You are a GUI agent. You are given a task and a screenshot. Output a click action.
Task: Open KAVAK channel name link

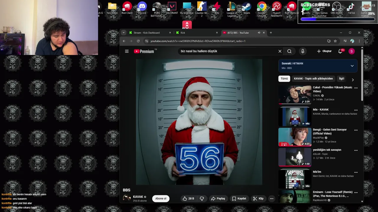tap(138, 197)
